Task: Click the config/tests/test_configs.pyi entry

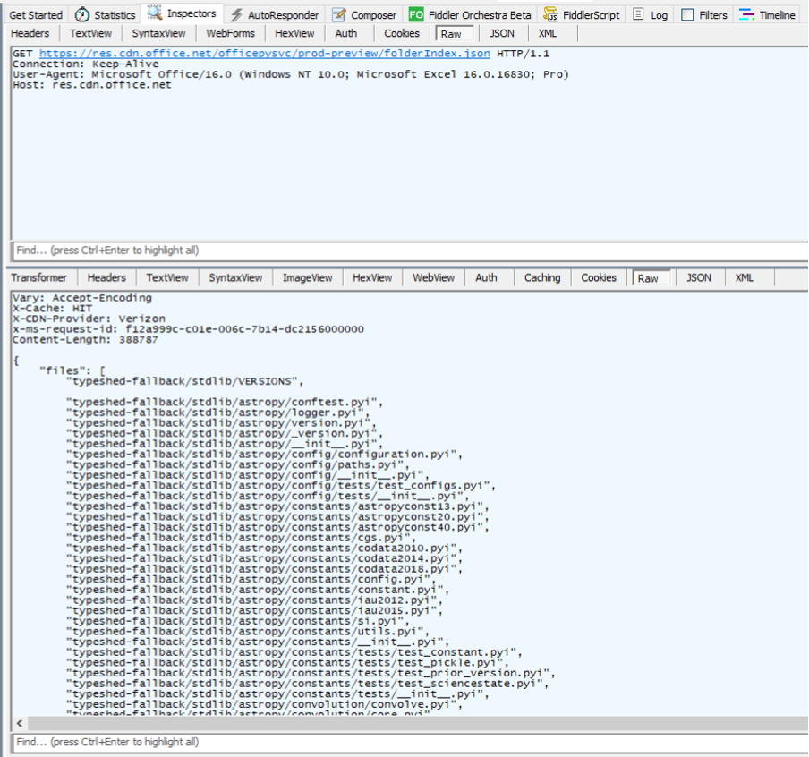Action: pos(281,486)
